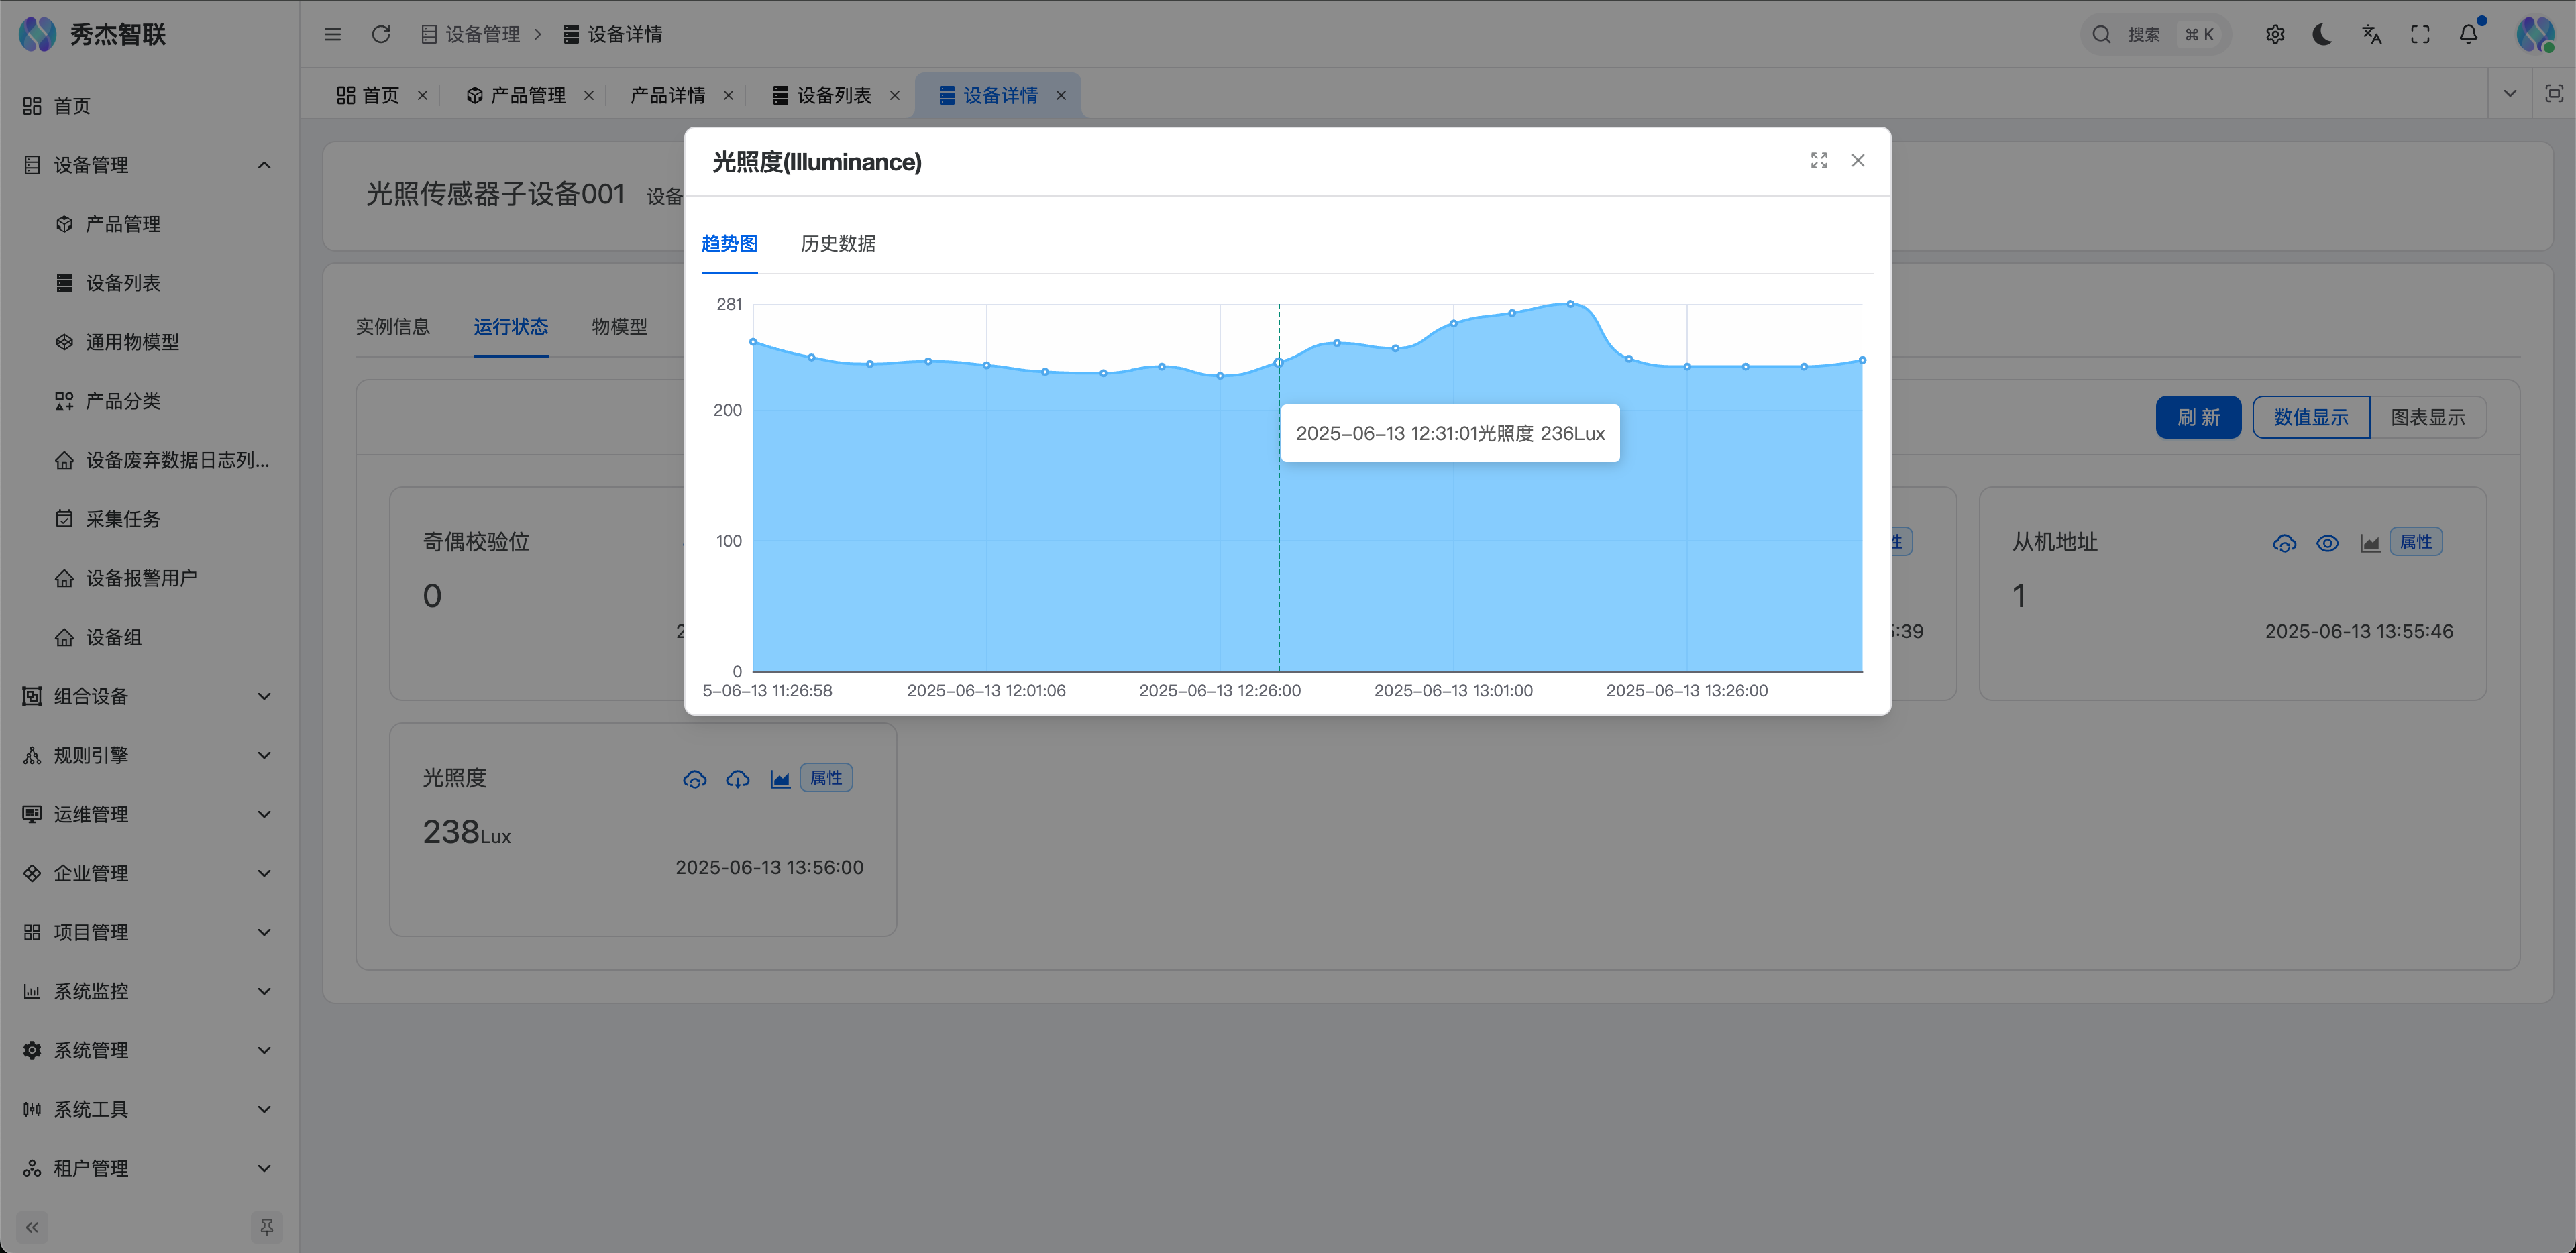Go to 设备管理 in the breadcrumb
The height and width of the screenshot is (1253, 2576).
pyautogui.click(x=482, y=35)
